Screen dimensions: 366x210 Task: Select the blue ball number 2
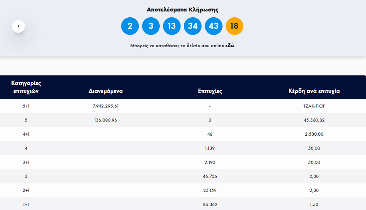(130, 26)
